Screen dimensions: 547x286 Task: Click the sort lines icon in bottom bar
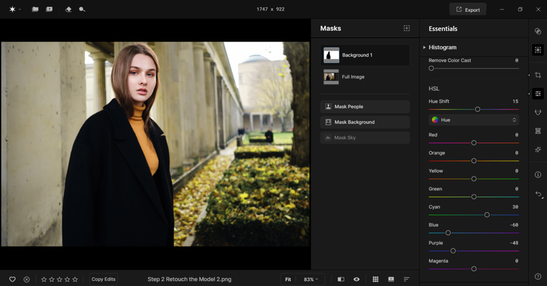[406, 279]
